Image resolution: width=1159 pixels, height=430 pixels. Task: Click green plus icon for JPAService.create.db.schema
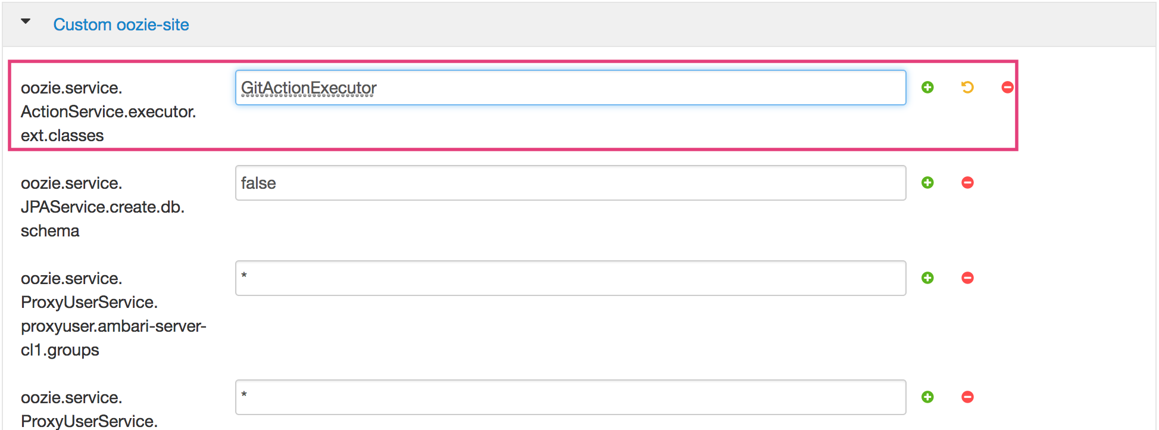tap(927, 183)
